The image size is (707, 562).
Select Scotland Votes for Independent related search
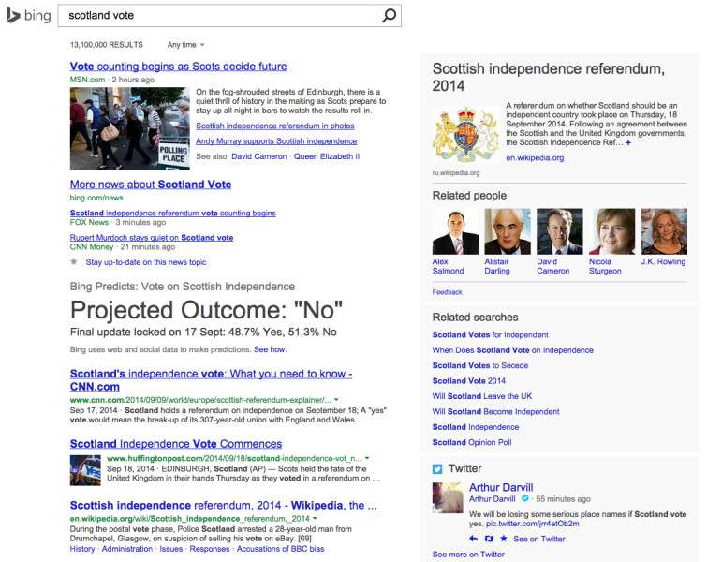pos(490,334)
